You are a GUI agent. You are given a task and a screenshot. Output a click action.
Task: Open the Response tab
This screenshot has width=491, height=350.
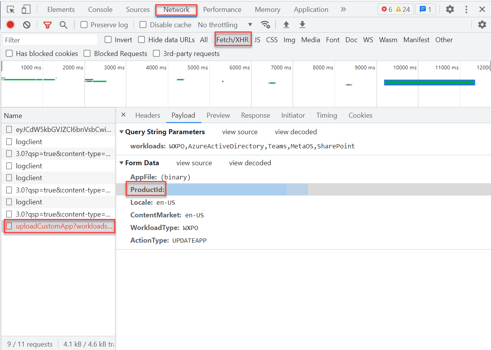pos(255,115)
